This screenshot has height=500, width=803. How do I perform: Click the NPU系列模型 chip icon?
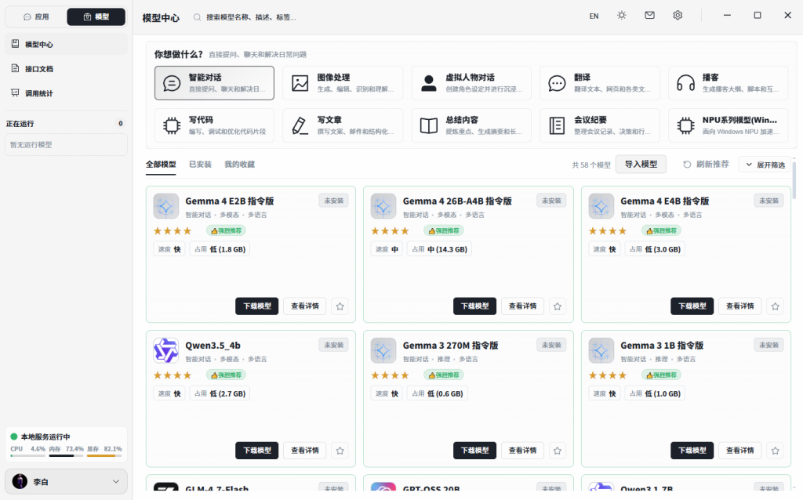[685, 125]
